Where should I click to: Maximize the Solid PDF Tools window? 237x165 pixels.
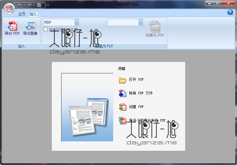(x=217, y=3)
